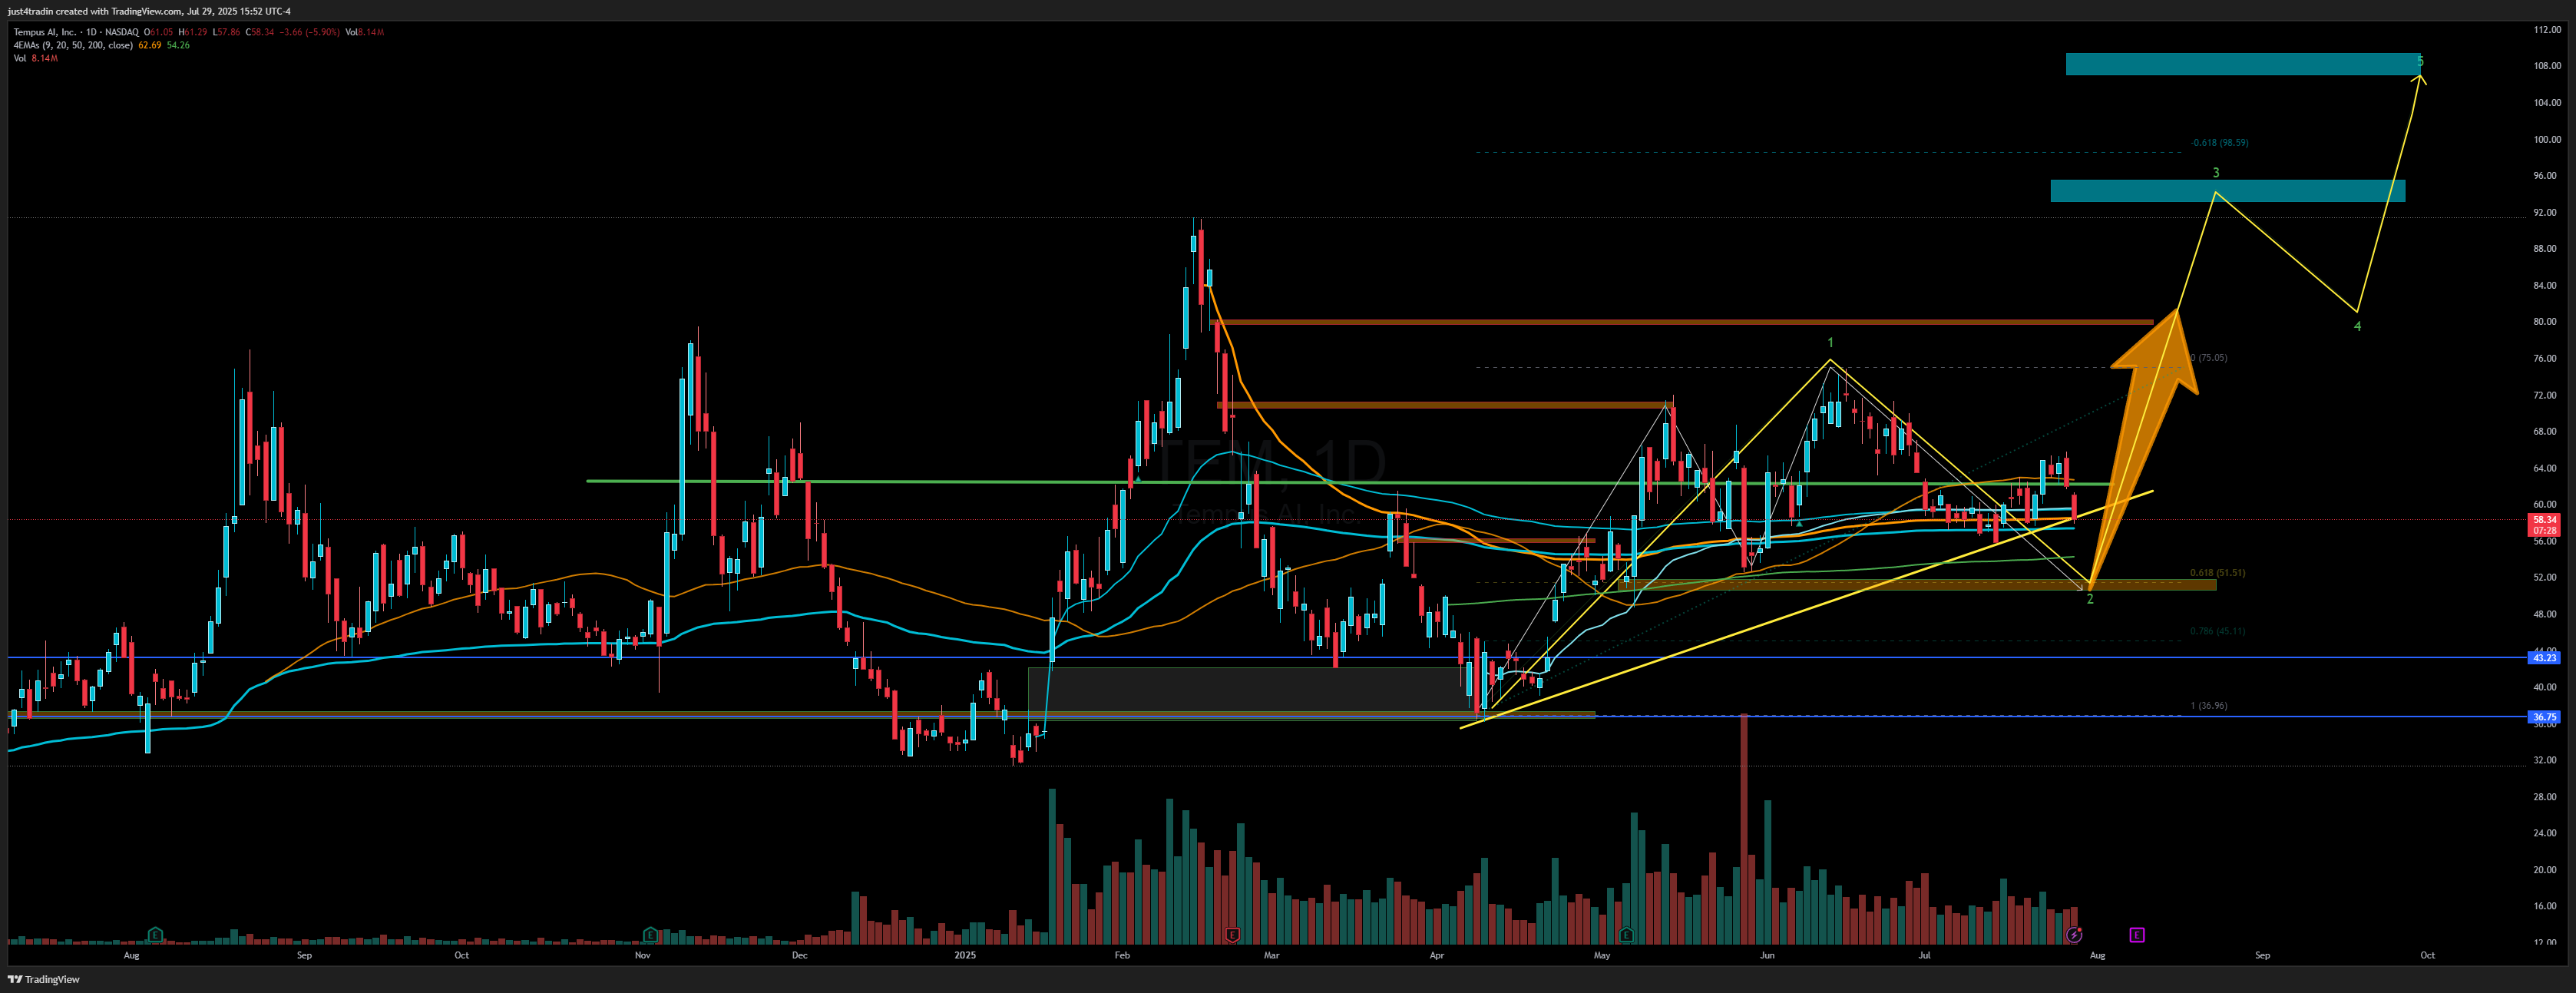2576x993 pixels.
Task: Select the Tempus AI, Inc. symbol title
Action: [45, 32]
